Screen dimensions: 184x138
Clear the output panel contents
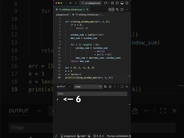click(x=106, y=87)
